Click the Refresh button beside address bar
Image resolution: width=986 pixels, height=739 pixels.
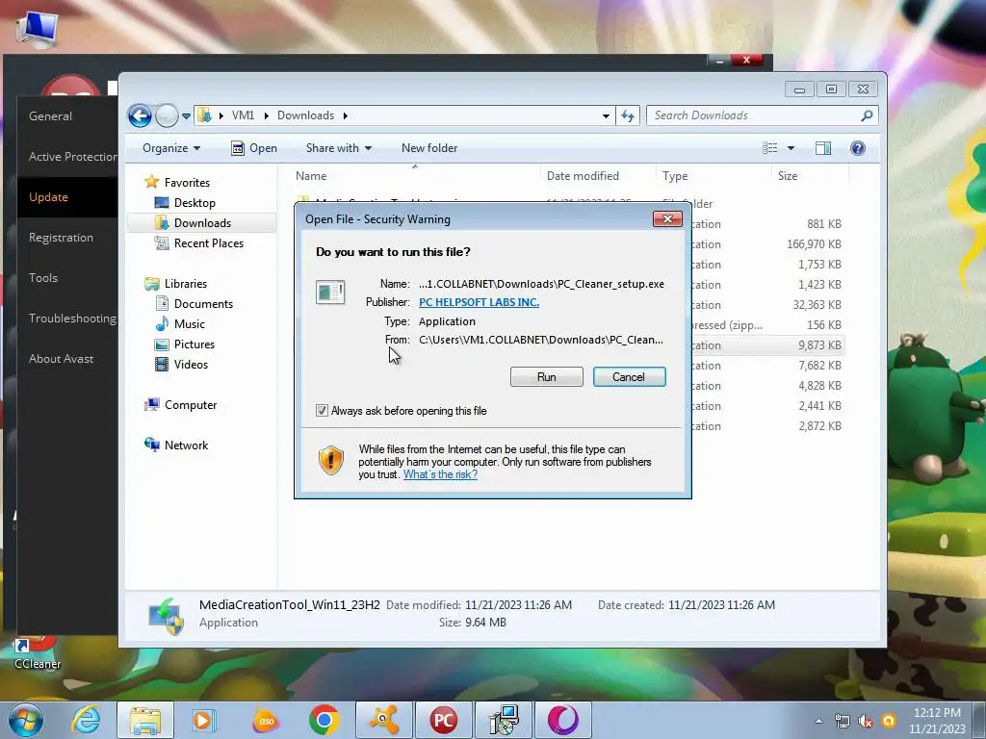(x=628, y=115)
